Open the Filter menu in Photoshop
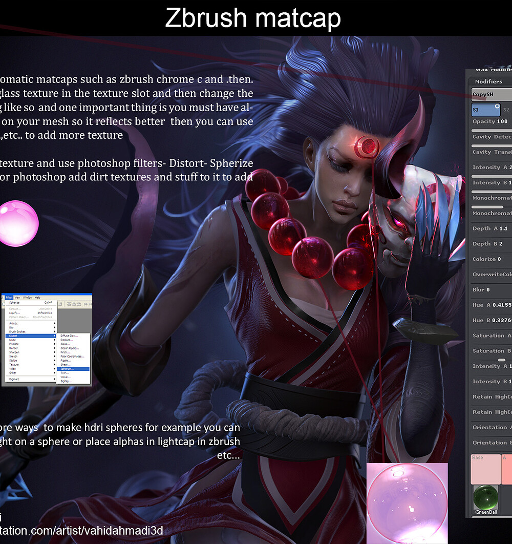Image resolution: width=512 pixels, height=544 pixels. (x=9, y=297)
